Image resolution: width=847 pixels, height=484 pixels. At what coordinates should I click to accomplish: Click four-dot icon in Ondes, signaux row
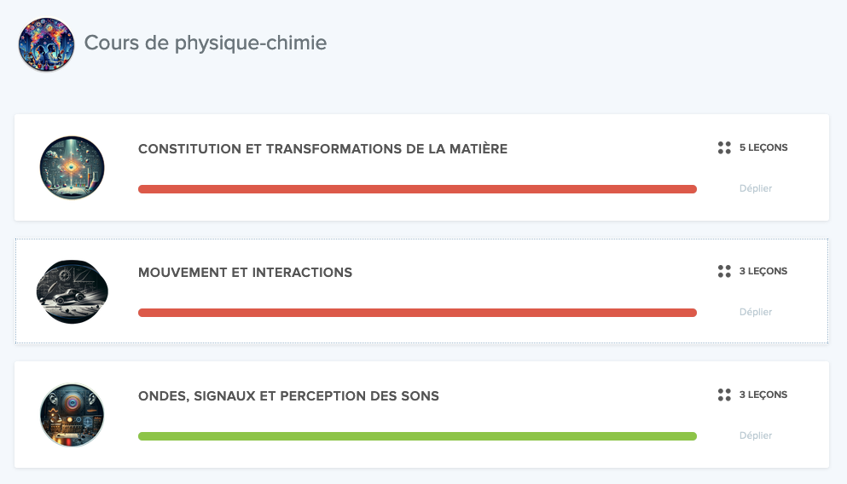pos(724,395)
